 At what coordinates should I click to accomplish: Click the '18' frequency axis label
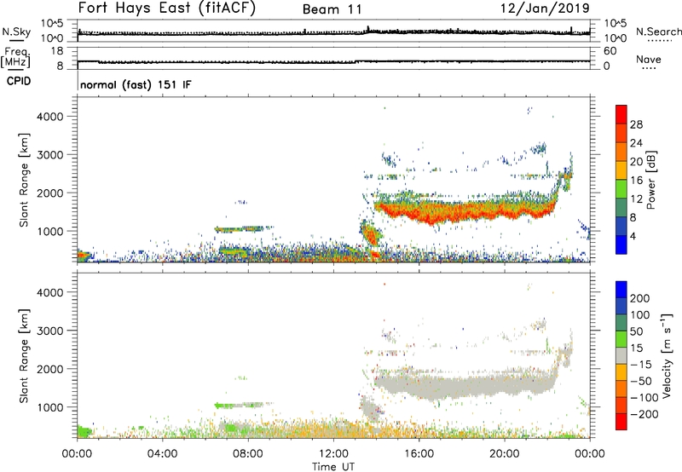coord(57,51)
